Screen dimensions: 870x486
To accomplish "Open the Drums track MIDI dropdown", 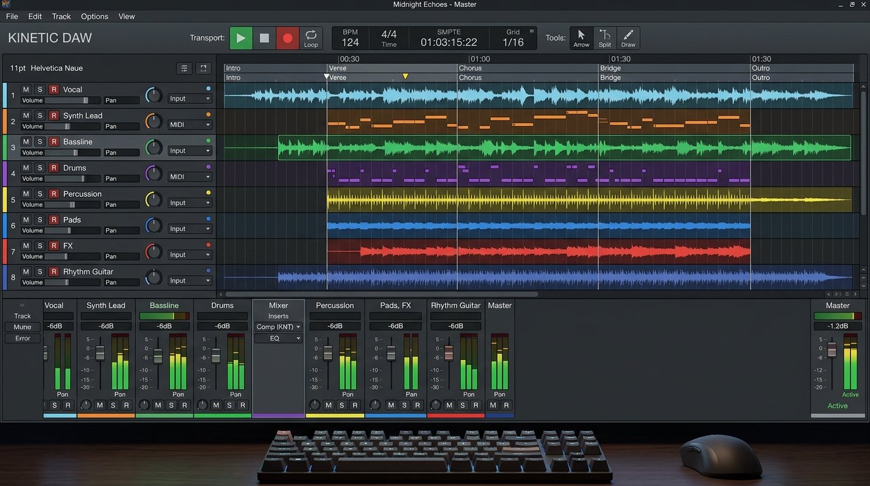I will point(190,177).
